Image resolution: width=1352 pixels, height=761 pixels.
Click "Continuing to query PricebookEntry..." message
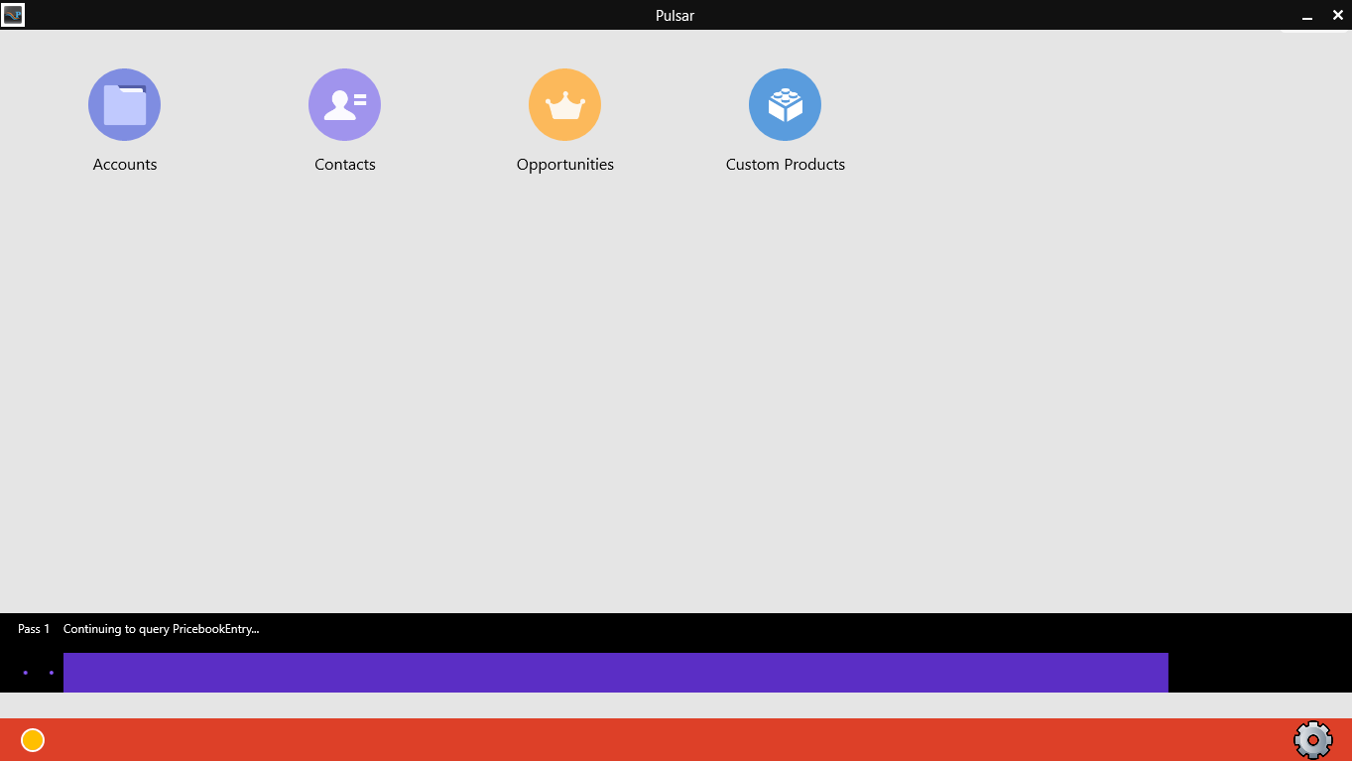(x=161, y=629)
